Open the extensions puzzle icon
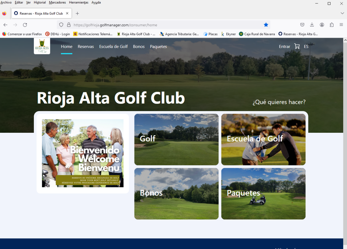The height and width of the screenshot is (249, 347). tap(332, 25)
